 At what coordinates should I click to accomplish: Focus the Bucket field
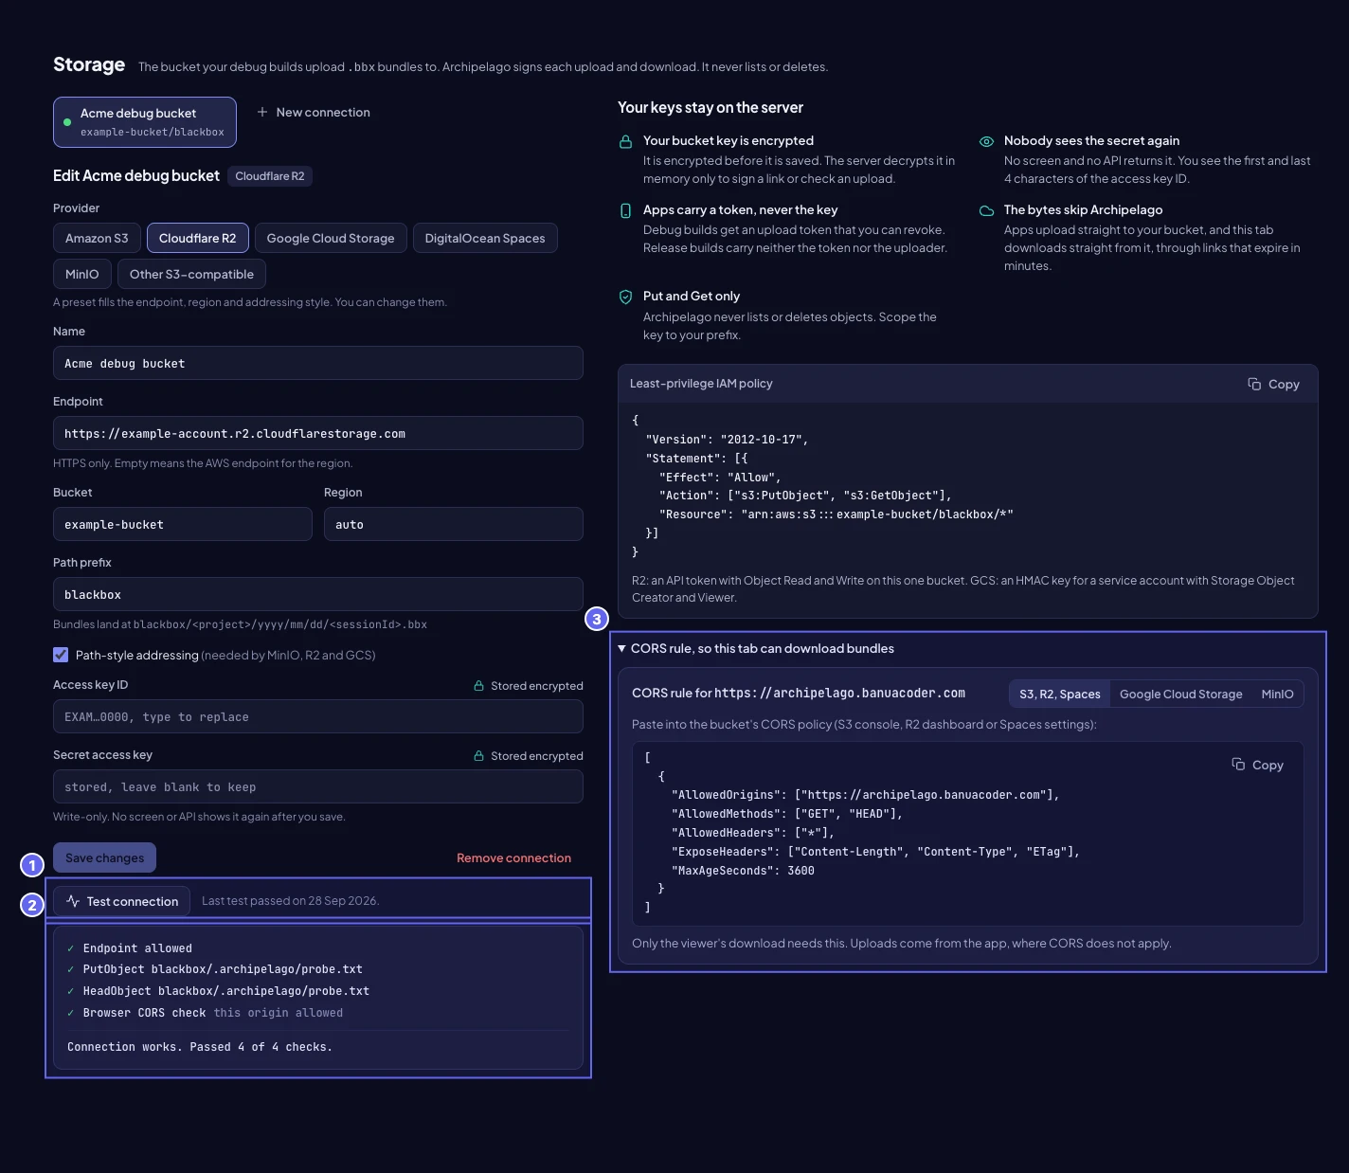183,524
